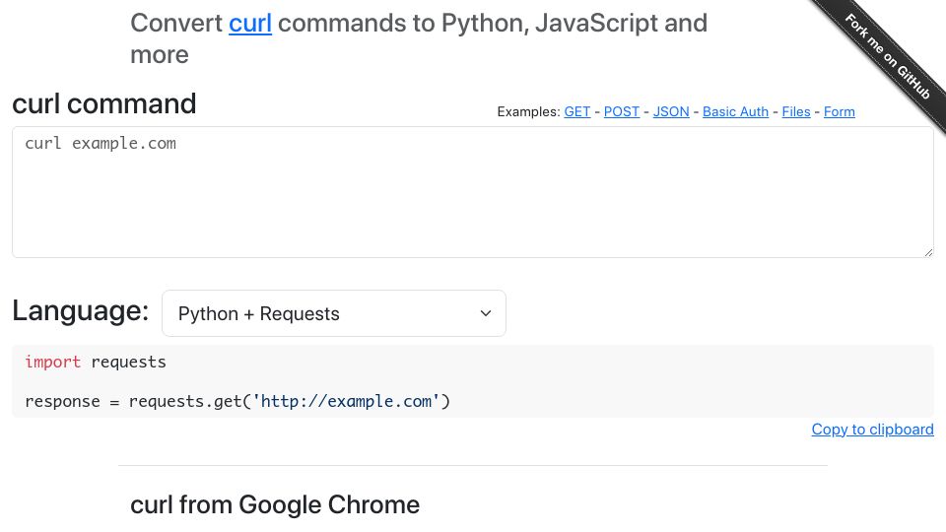Copy generated code to clipboard
Image resolution: width=946 pixels, height=532 pixels.
click(x=872, y=430)
